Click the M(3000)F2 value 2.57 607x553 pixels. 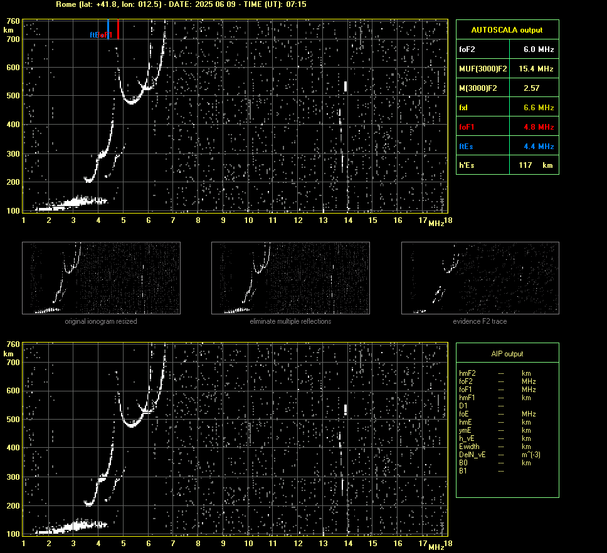pyautogui.click(x=532, y=88)
